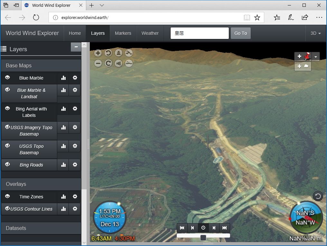Switch to the Markers tab
The height and width of the screenshot is (246, 327).
[x=123, y=33]
